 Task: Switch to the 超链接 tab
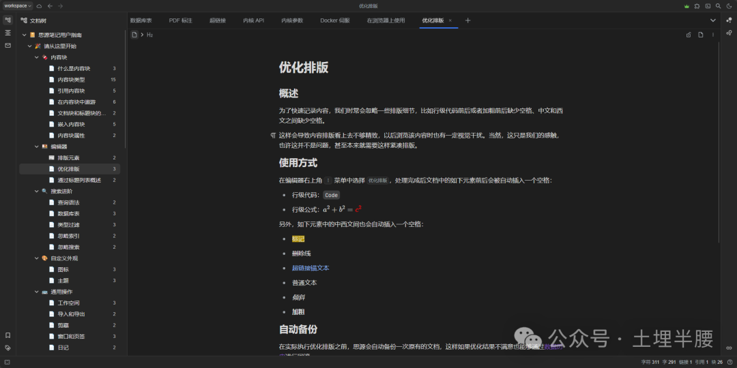coord(218,20)
